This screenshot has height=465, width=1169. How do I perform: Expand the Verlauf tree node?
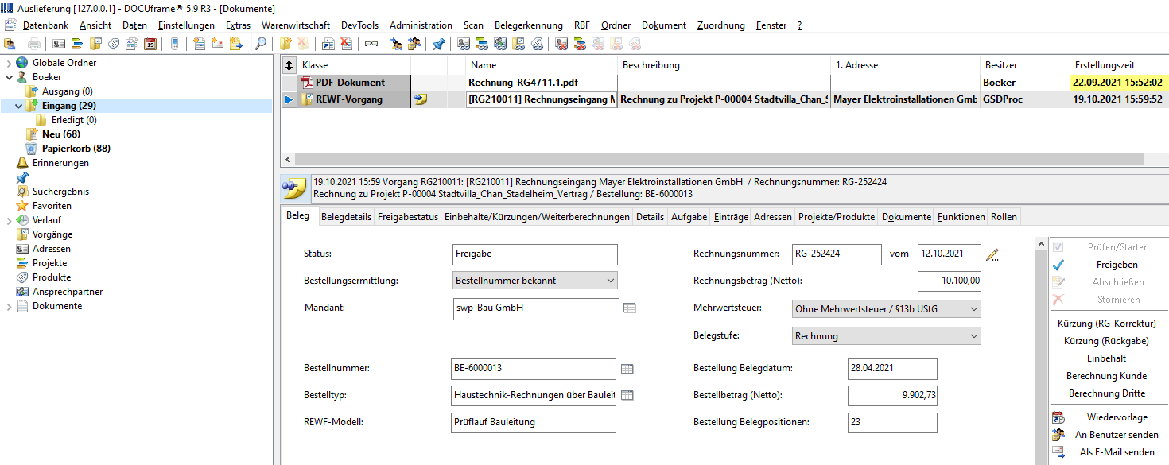(9, 220)
